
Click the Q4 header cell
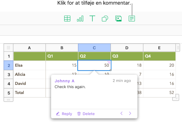(159, 56)
